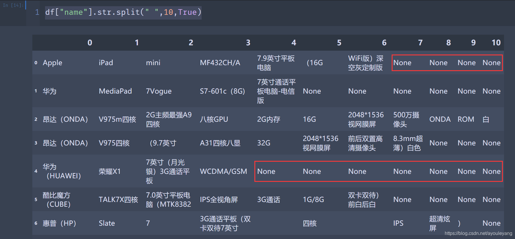515x239 pixels.
Task: Select the In [14] cell prompt
Action: [x=13, y=5]
